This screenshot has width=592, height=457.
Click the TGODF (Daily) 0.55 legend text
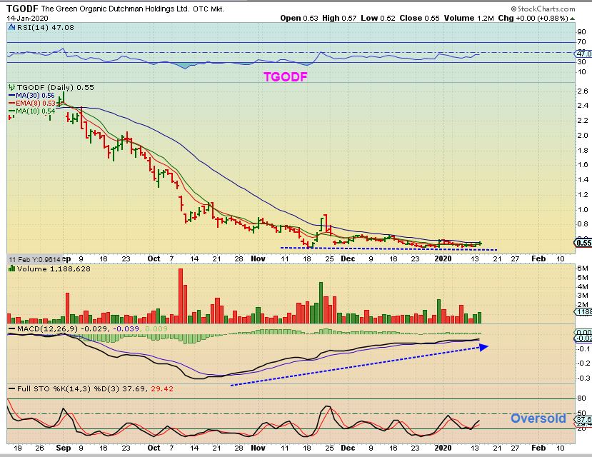(56, 87)
